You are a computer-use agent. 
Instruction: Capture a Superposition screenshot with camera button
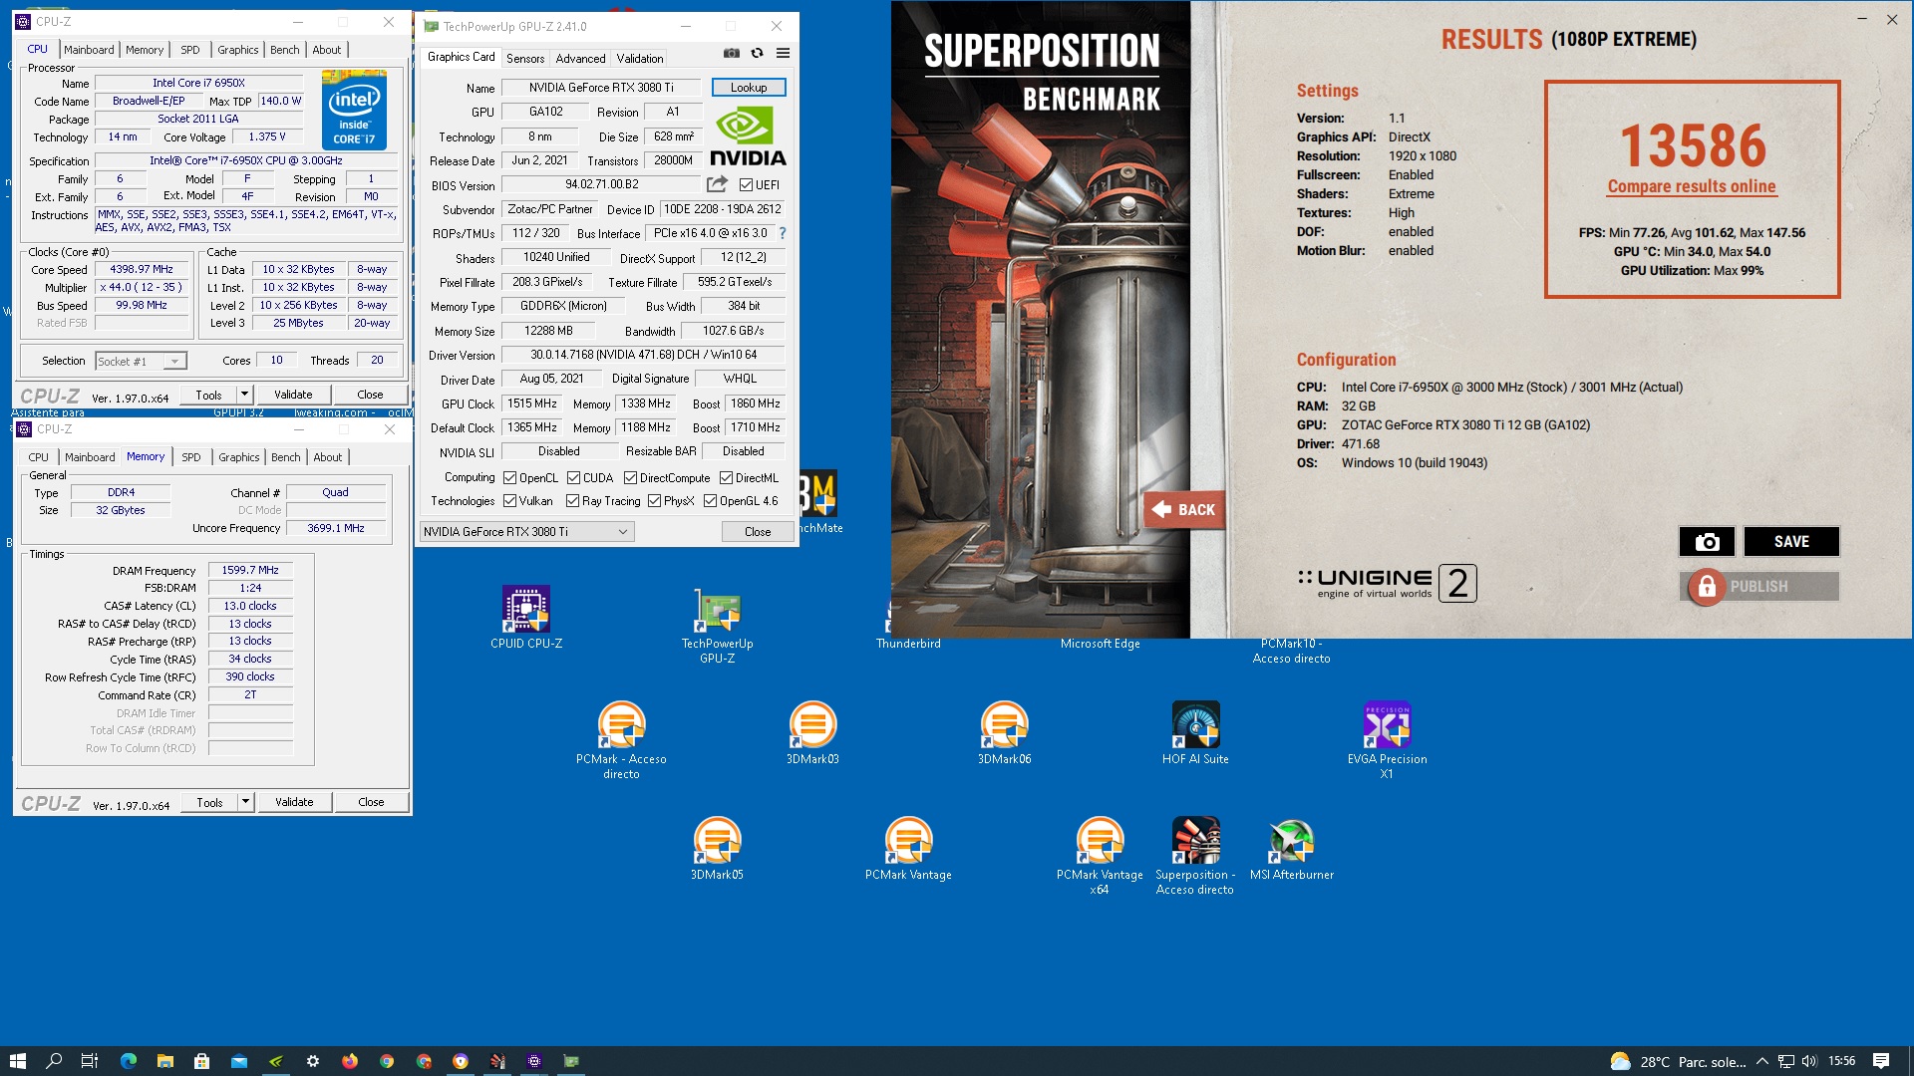click(x=1707, y=541)
